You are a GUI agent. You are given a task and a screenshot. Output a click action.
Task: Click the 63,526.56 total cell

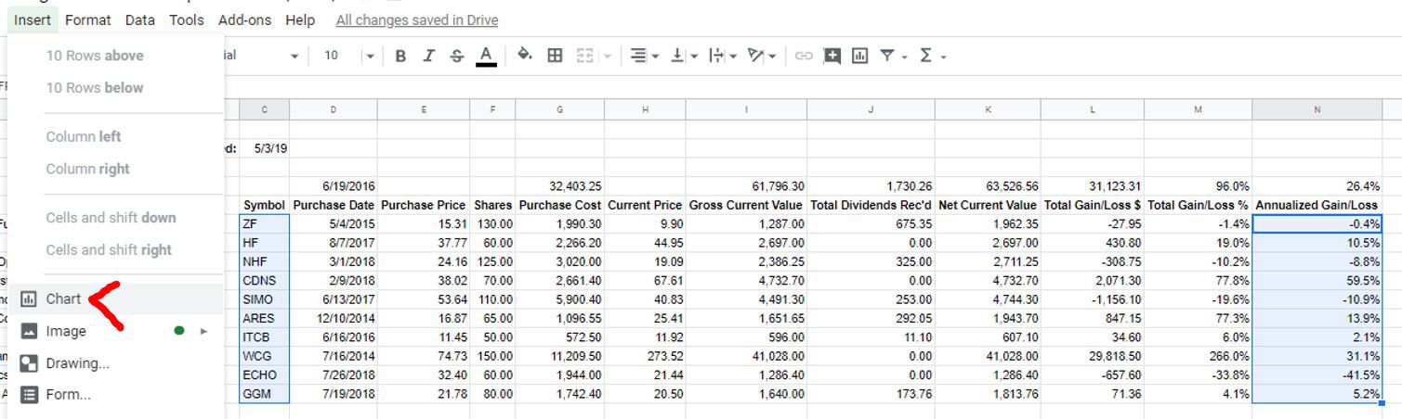989,186
